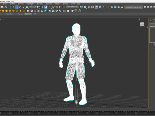This screenshot has width=155, height=116.
Task: Click the round V-Ray logo icon
Action: (x=68, y=11)
